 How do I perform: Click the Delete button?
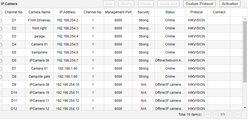click(x=146, y=4)
